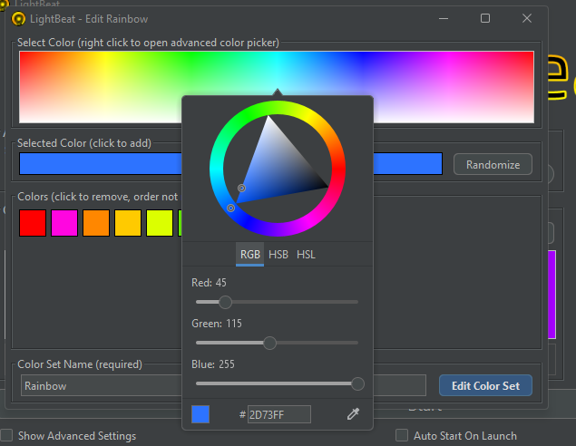Viewport: 576px width, 446px height.
Task: Remove the red color swatch
Action: coord(33,222)
